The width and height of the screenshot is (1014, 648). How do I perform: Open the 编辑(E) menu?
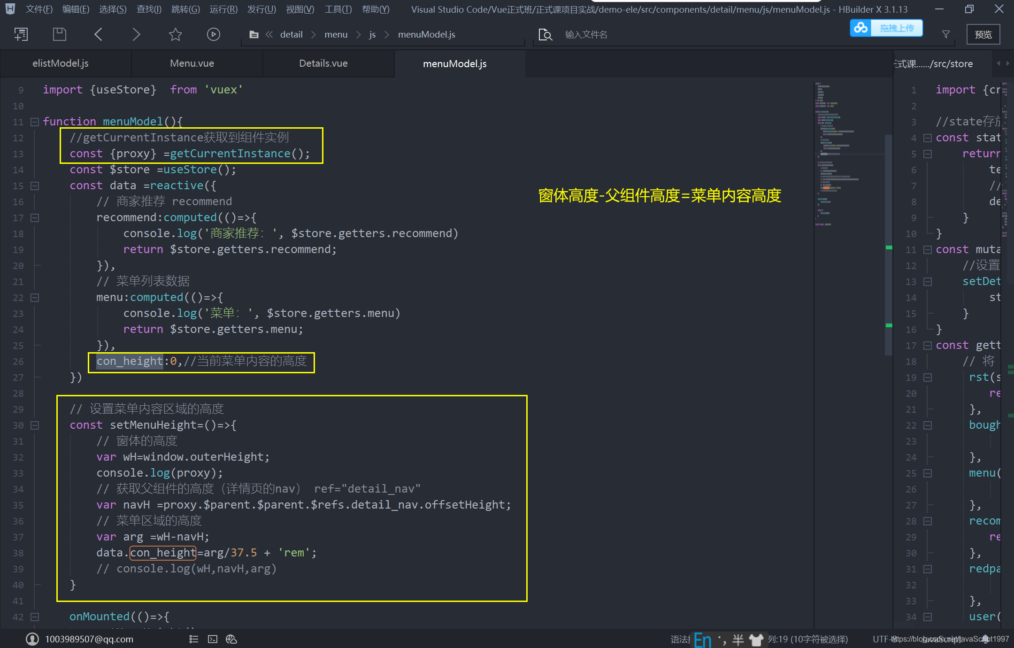click(76, 9)
